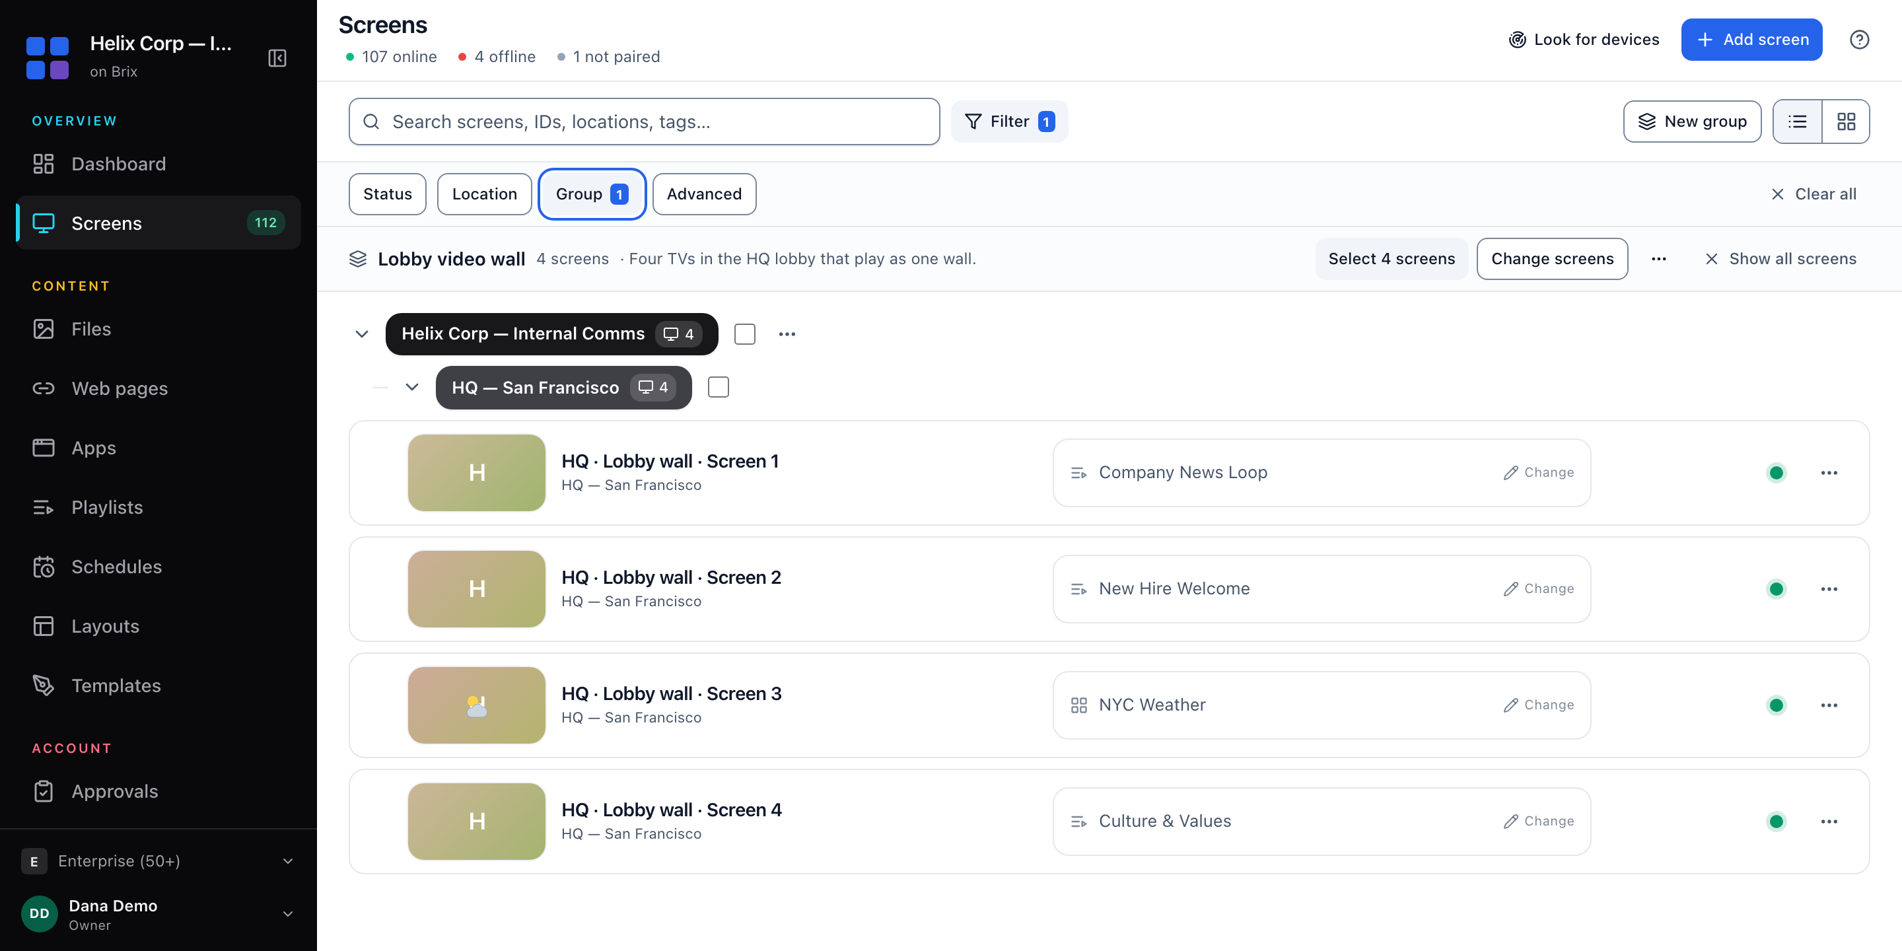The width and height of the screenshot is (1902, 951).
Task: Collapse the Helix Corp — Internal Comms tree
Action: point(362,334)
